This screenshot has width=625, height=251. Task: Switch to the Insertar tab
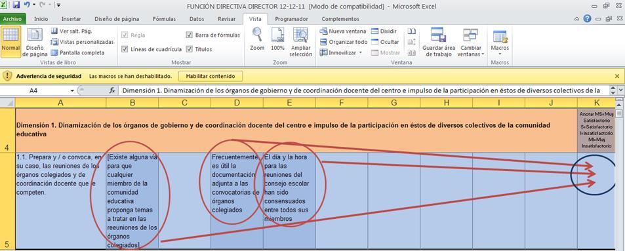point(71,19)
